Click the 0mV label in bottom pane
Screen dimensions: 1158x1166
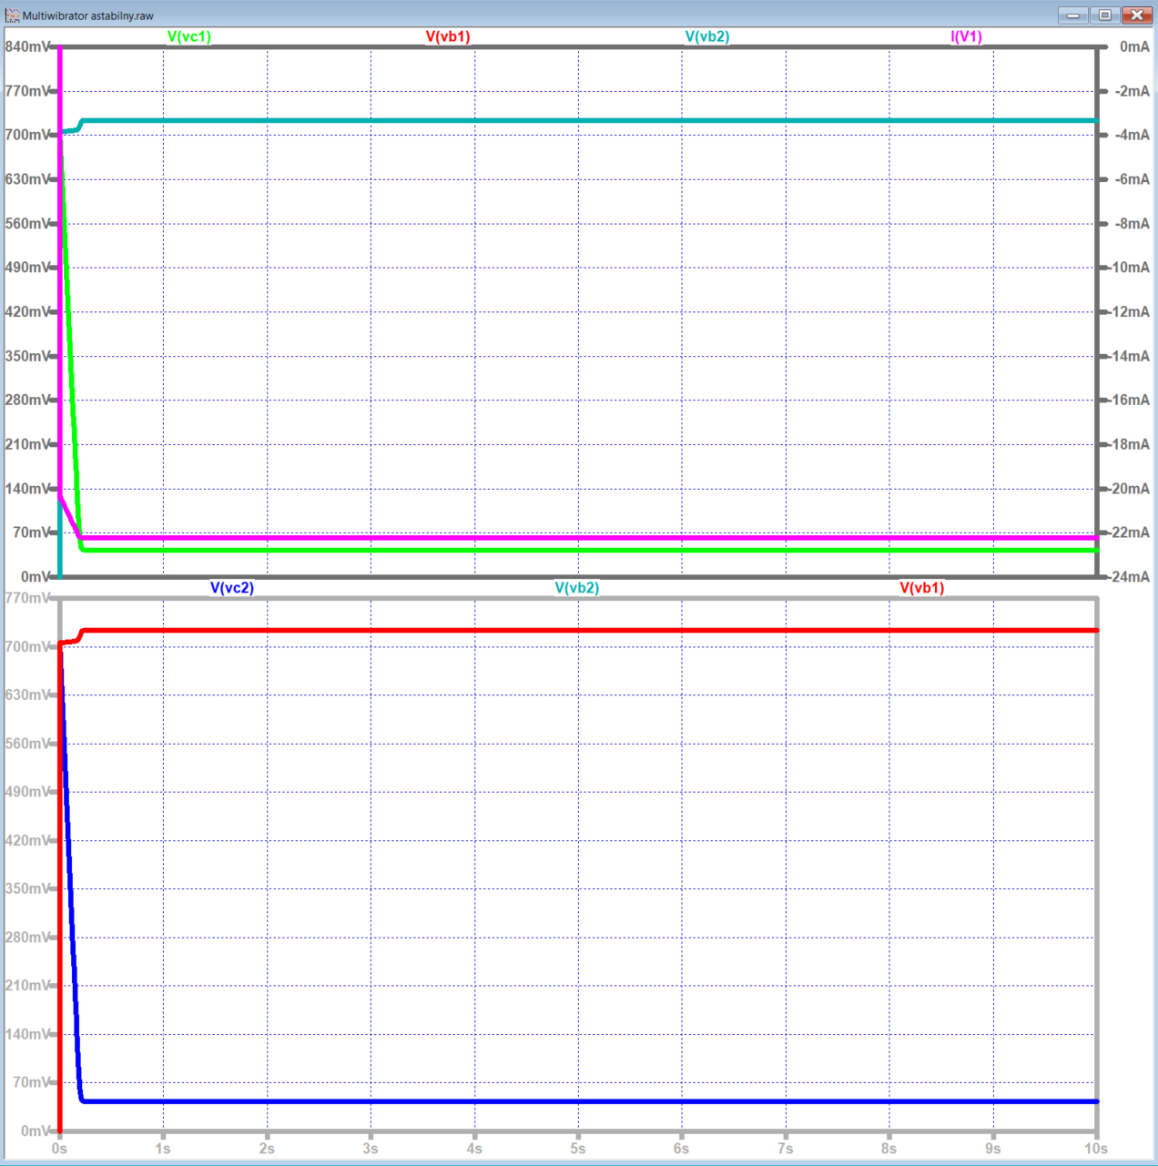pyautogui.click(x=36, y=1131)
